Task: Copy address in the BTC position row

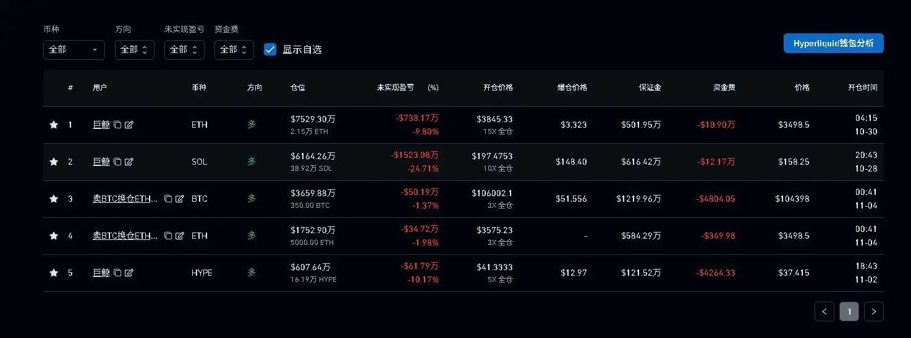Action: pyautogui.click(x=168, y=199)
